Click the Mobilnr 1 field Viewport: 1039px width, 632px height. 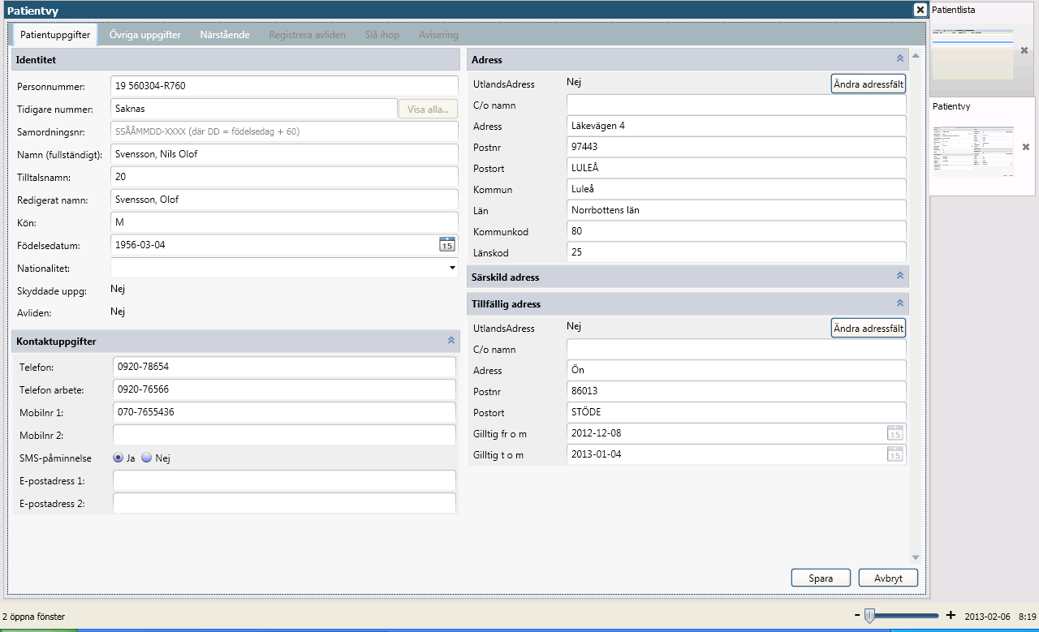point(284,412)
